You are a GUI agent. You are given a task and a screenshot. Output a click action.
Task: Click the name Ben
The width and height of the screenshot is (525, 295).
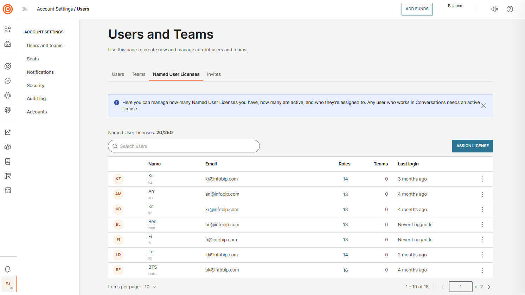(152, 222)
